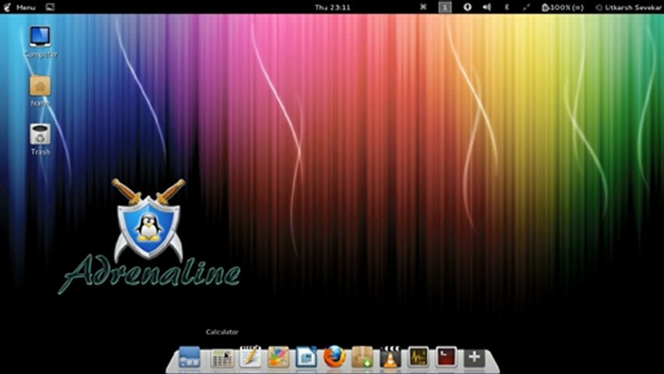This screenshot has height=374, width=664.
Task: Launch the LibreOffice document icon
Action: (306, 357)
